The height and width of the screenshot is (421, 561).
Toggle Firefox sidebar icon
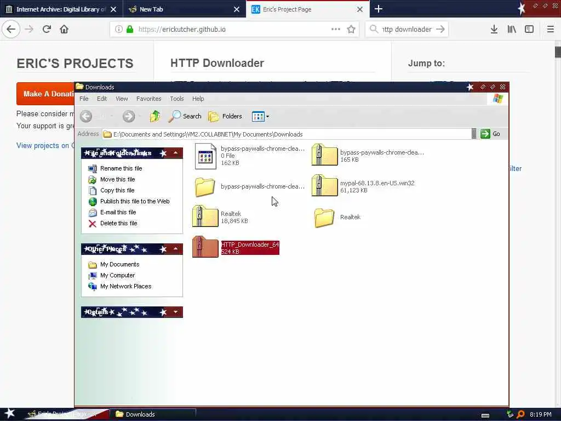529,29
